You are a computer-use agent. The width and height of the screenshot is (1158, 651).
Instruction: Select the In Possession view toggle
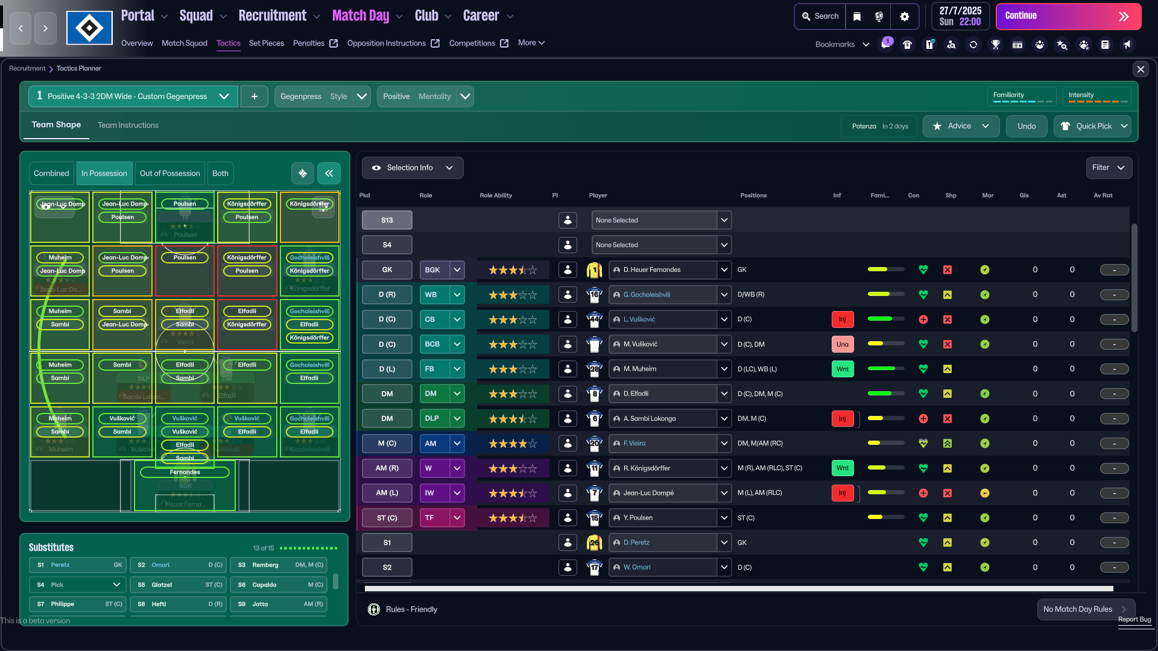(104, 174)
